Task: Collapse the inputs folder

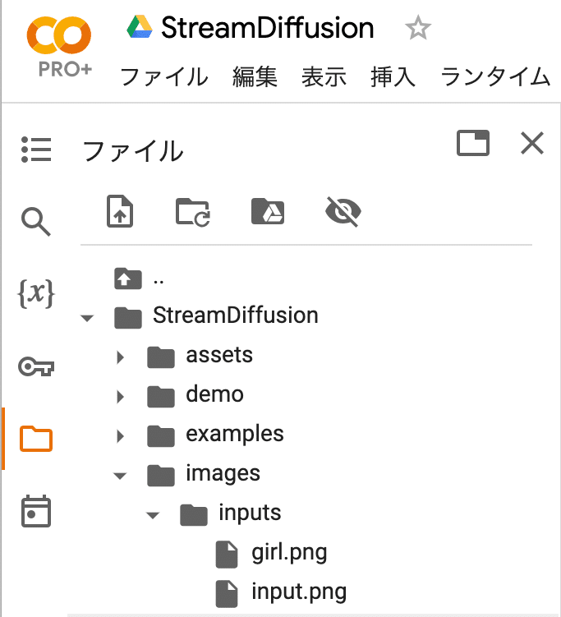Action: tap(153, 515)
